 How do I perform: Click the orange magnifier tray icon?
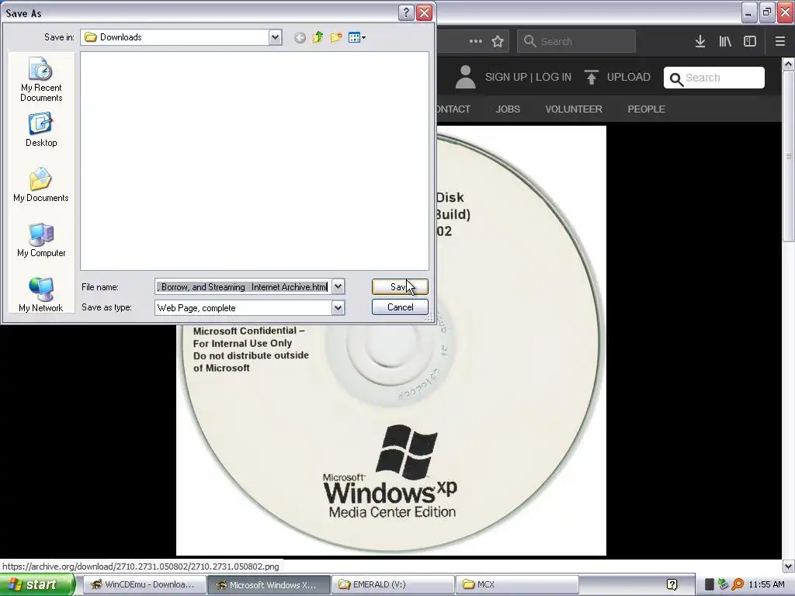[x=738, y=585]
